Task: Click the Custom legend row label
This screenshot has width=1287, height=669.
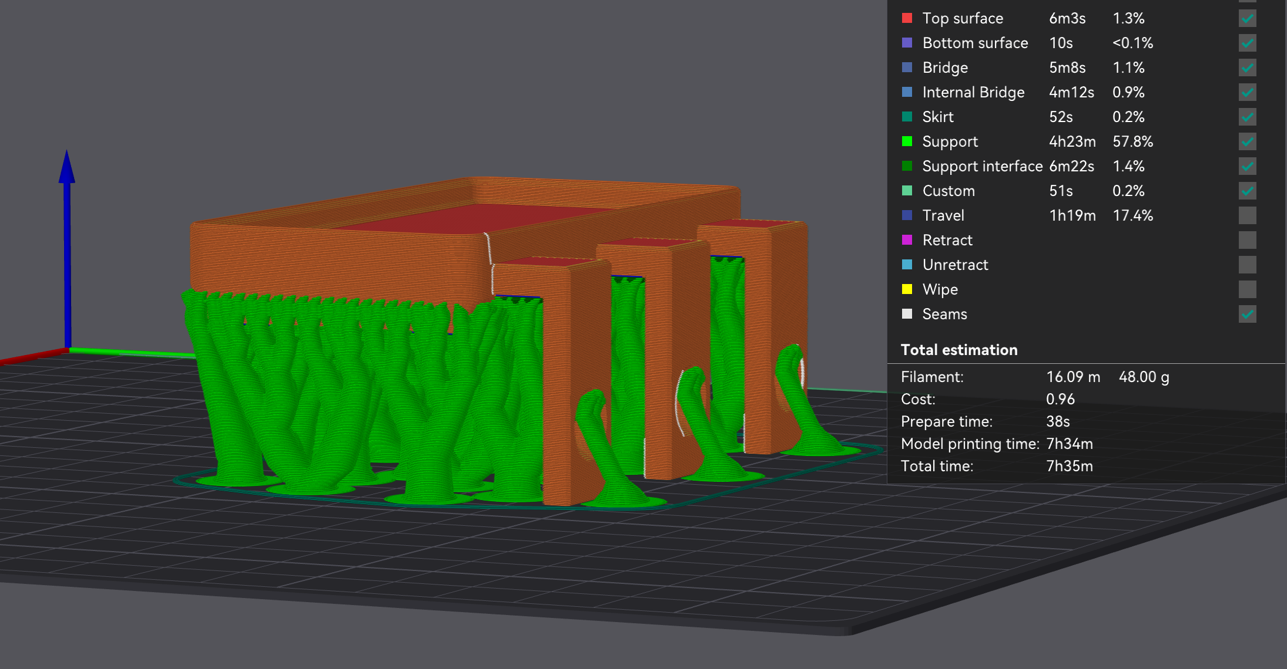Action: tap(949, 191)
